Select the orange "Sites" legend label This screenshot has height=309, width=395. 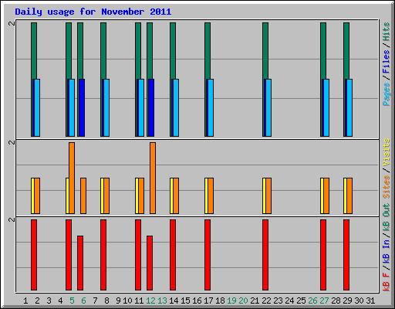pyautogui.click(x=387, y=187)
